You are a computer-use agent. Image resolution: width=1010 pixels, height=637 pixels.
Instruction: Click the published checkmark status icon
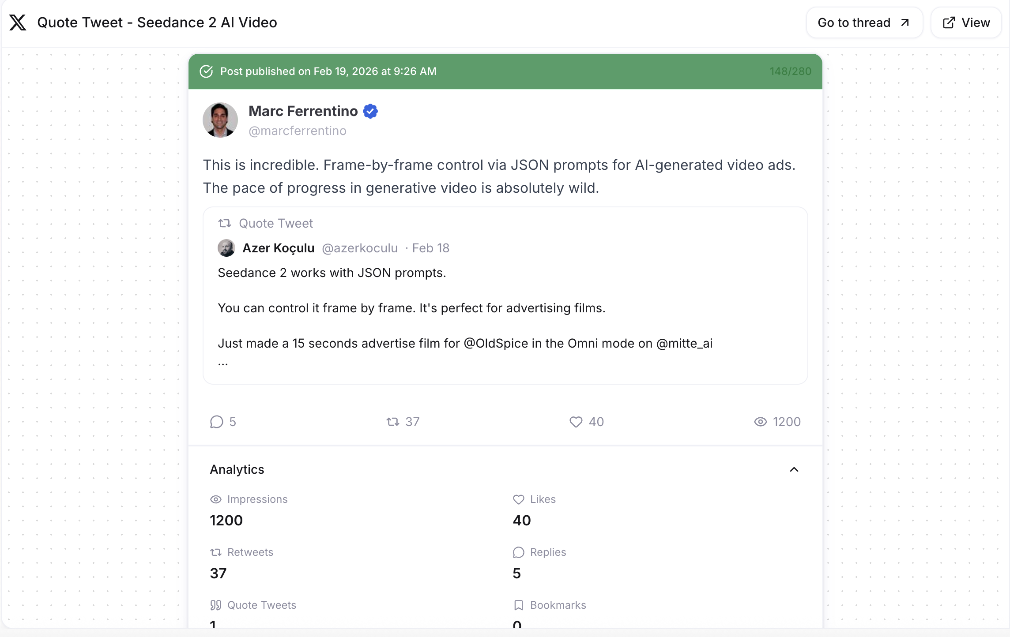(206, 71)
